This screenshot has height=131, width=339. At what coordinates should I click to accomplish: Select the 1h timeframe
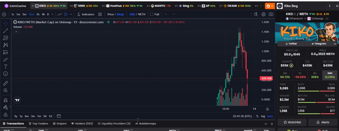(38, 14)
